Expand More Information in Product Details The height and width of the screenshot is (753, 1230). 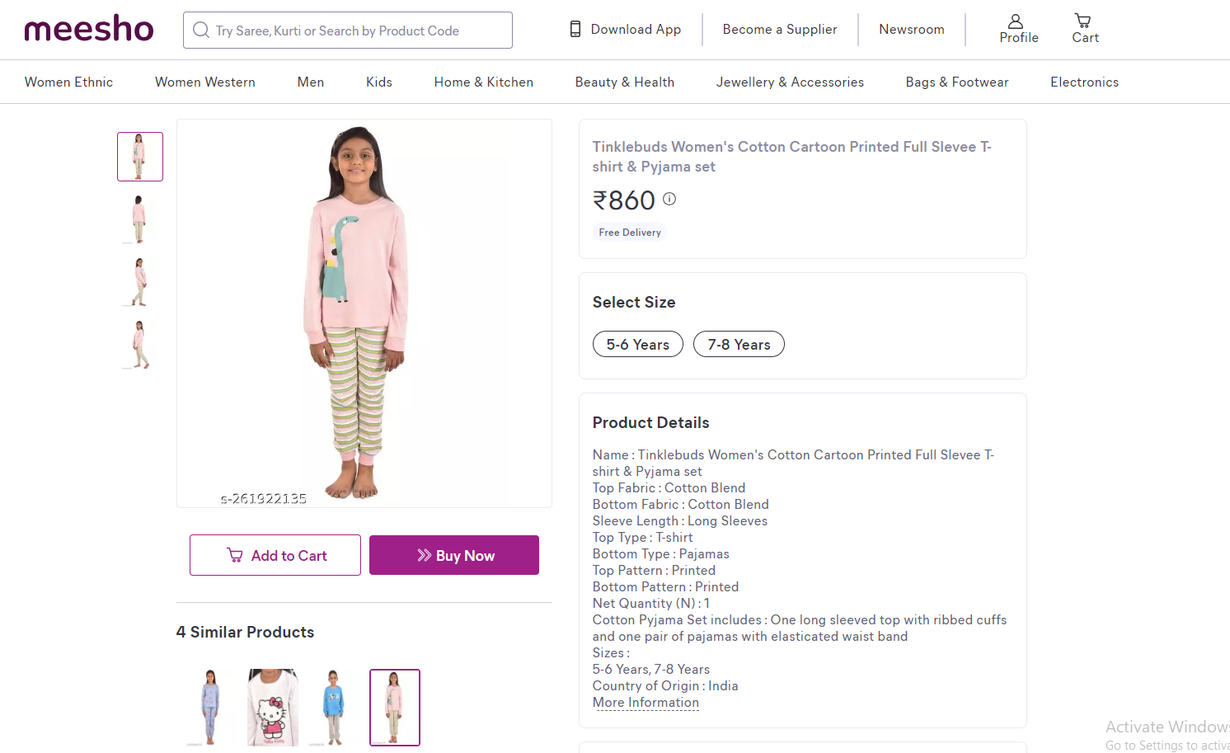point(646,703)
